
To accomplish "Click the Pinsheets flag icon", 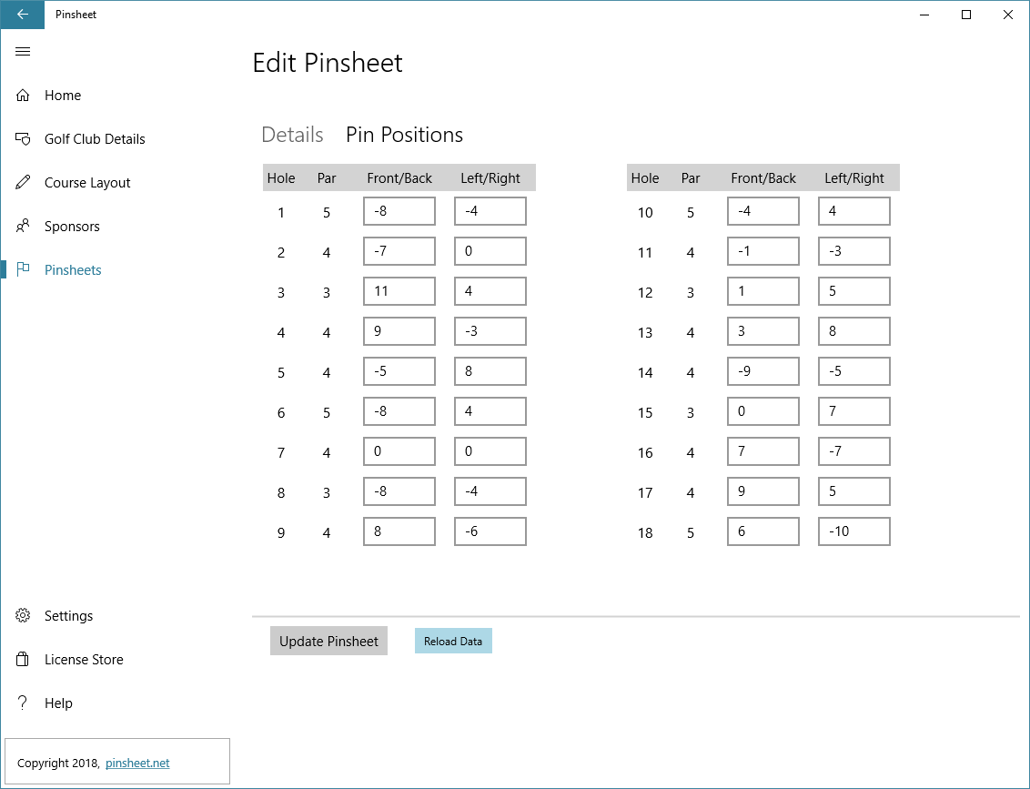I will click(23, 270).
